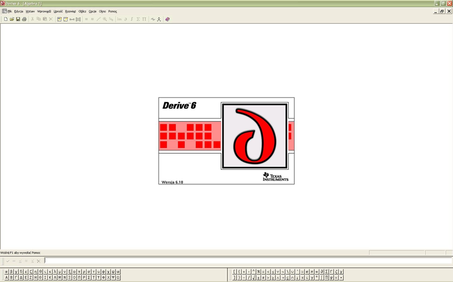Insert the percent % symbol

point(259,272)
